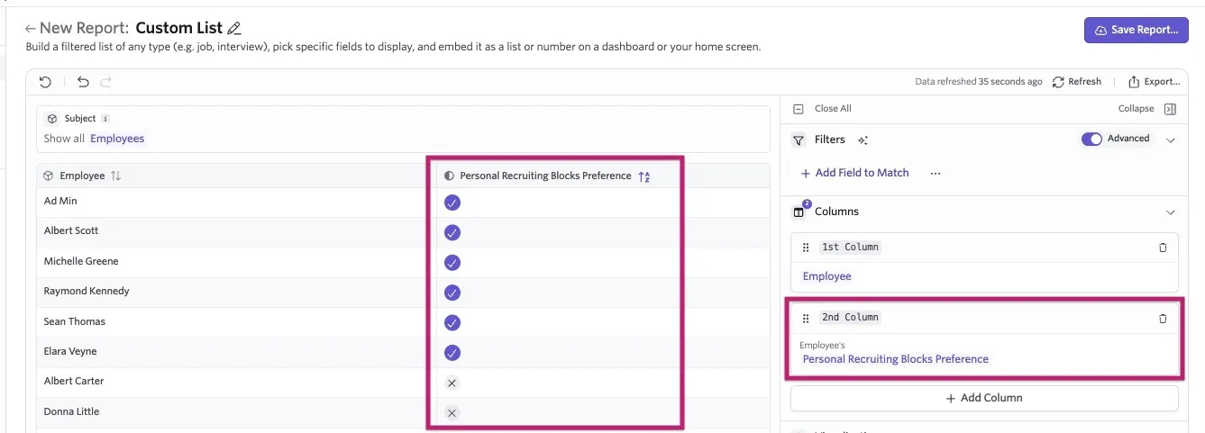Select the Michelle Greene row
This screenshot has height=433, width=1205.
(x=403, y=262)
